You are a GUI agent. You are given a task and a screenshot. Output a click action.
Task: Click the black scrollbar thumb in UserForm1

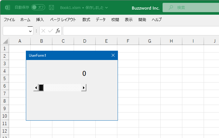(x=41, y=88)
